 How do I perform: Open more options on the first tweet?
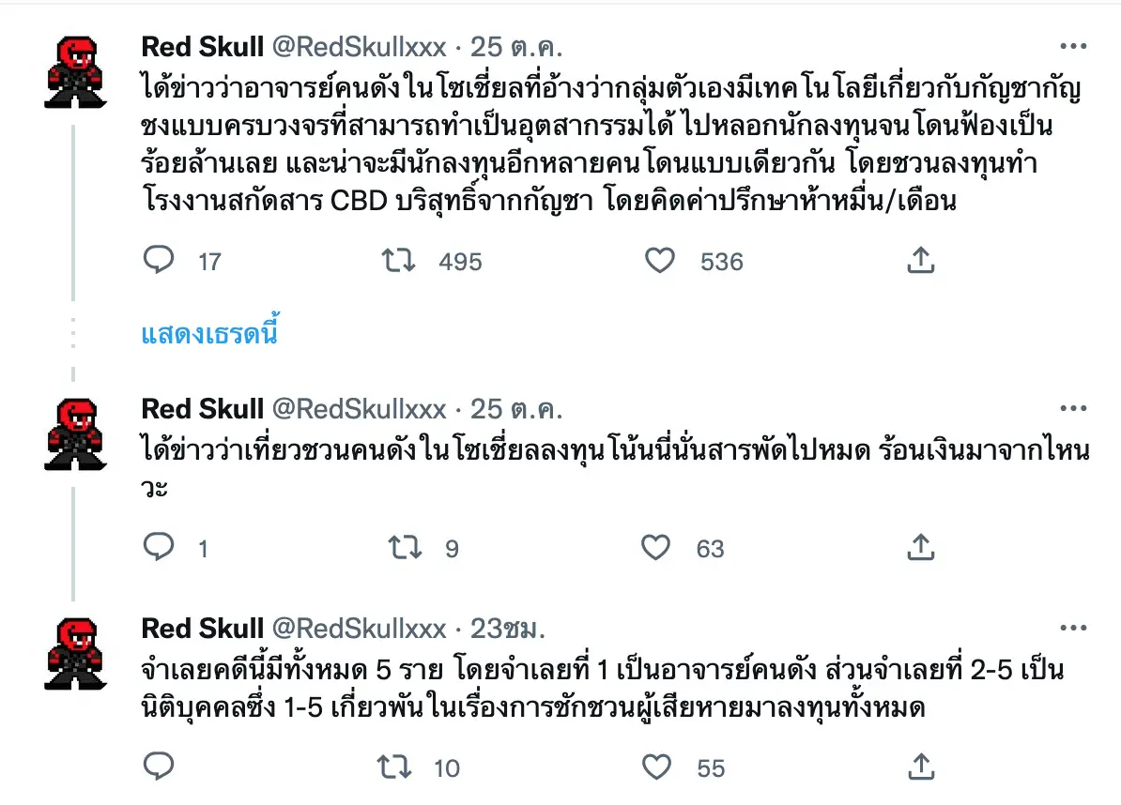pyautogui.click(x=1073, y=46)
